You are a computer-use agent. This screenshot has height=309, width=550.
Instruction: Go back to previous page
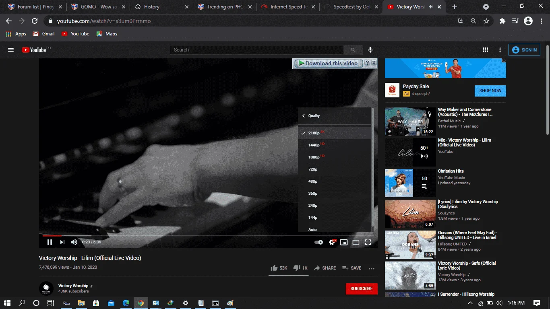9,21
